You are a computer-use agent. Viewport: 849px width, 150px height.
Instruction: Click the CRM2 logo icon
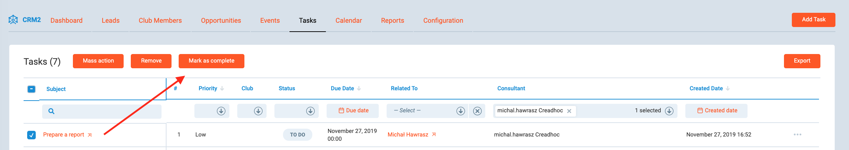13,20
